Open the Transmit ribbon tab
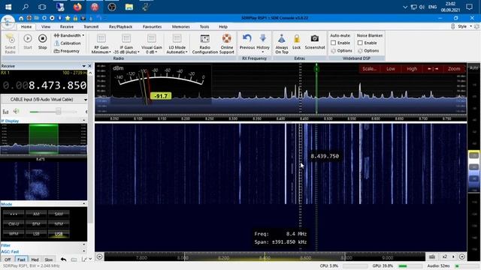 (x=91, y=27)
